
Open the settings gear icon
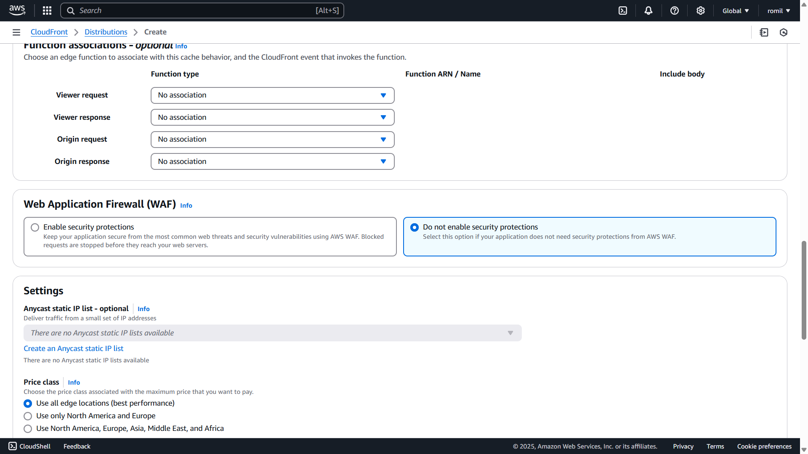(701, 11)
